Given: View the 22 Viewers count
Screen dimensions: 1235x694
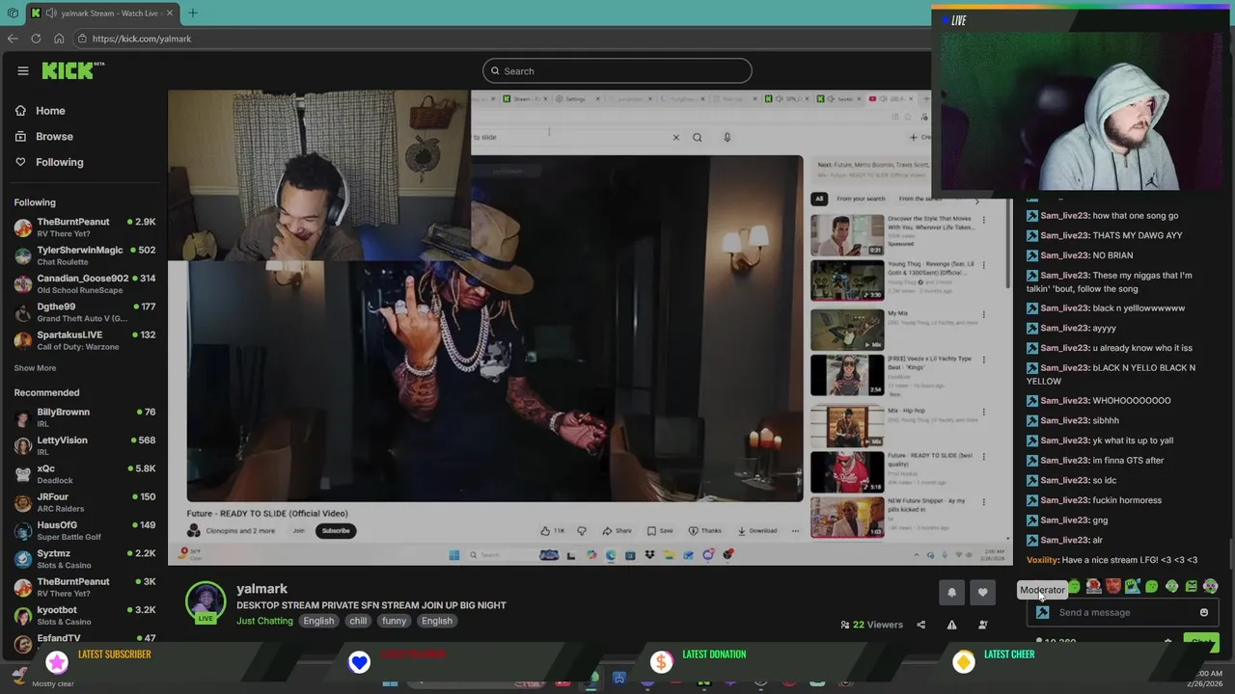Looking at the screenshot, I should (871, 625).
